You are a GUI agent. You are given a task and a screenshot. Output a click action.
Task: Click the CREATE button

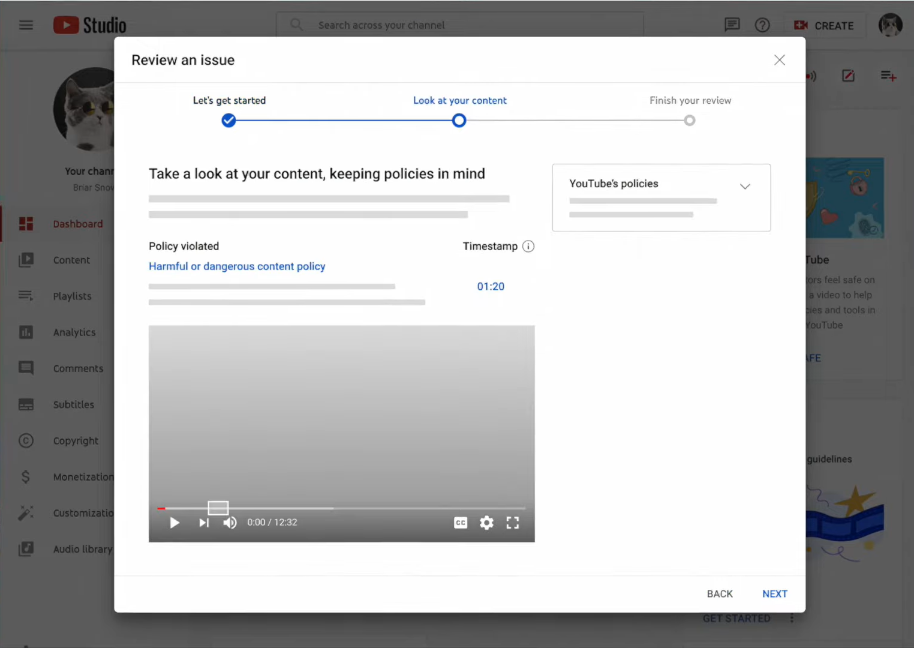(824, 26)
